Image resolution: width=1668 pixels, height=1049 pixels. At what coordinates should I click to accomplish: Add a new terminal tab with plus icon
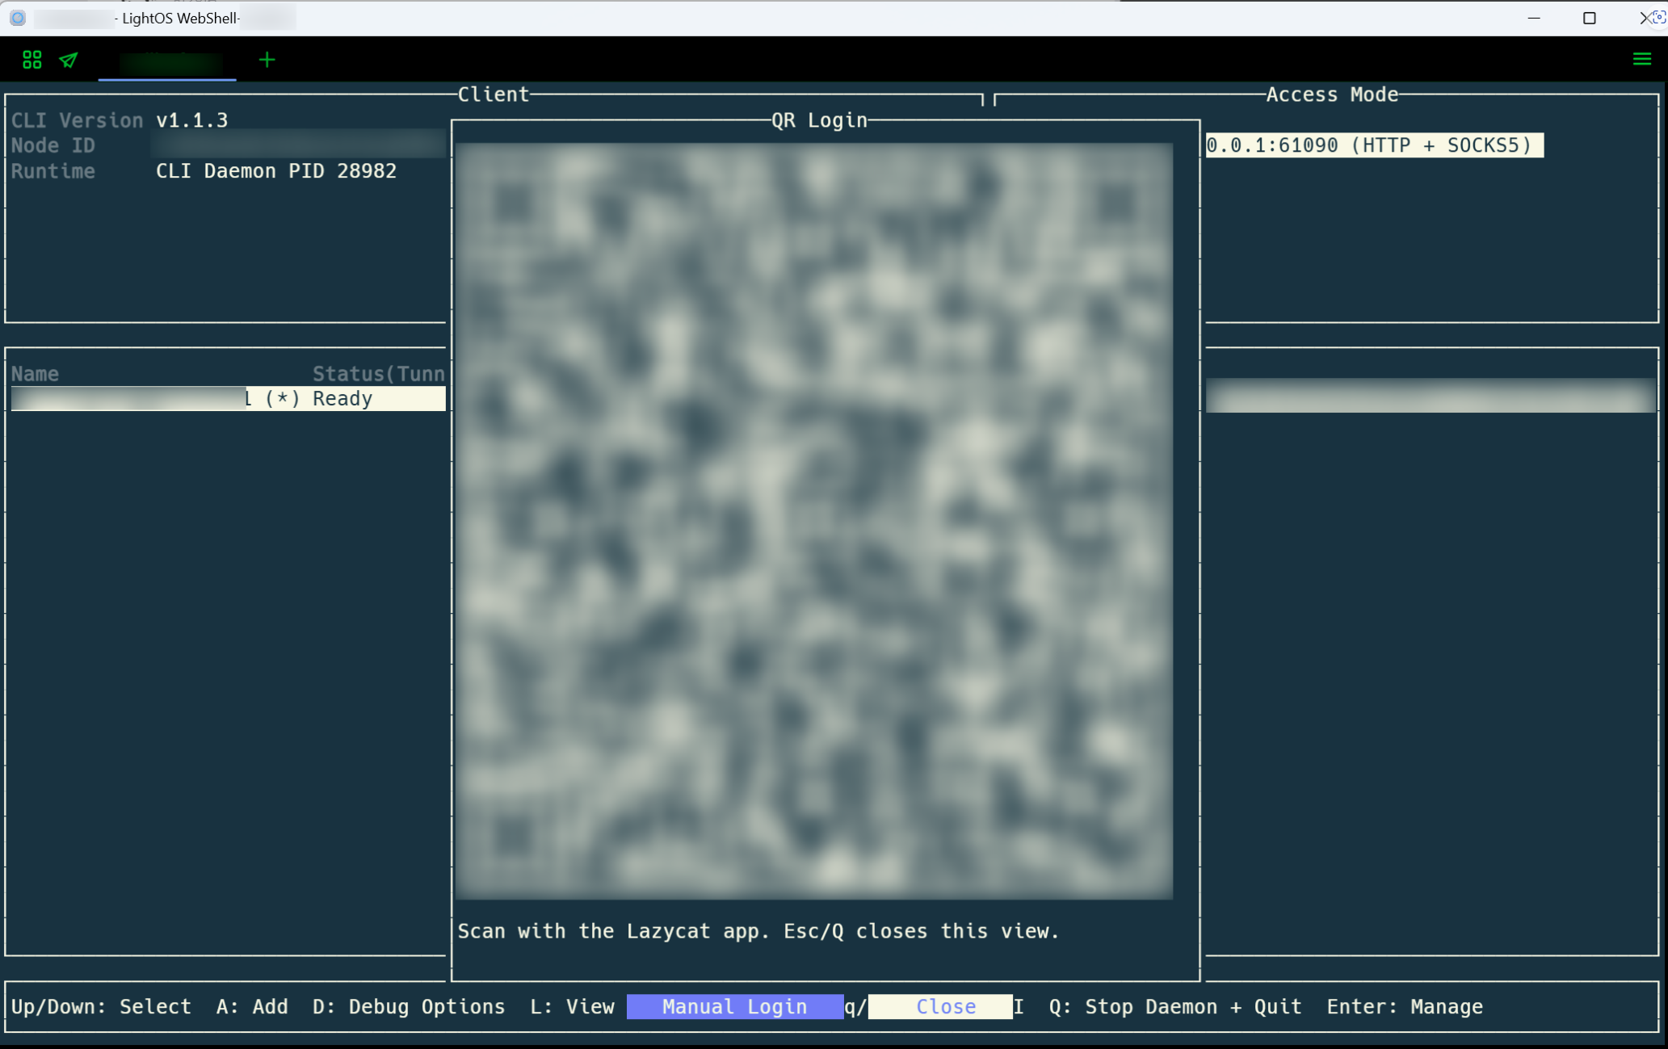point(267,60)
